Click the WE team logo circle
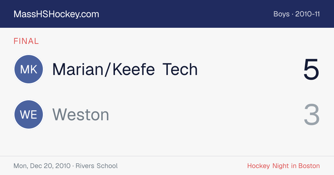The width and height of the screenshot is (334, 175). click(29, 114)
